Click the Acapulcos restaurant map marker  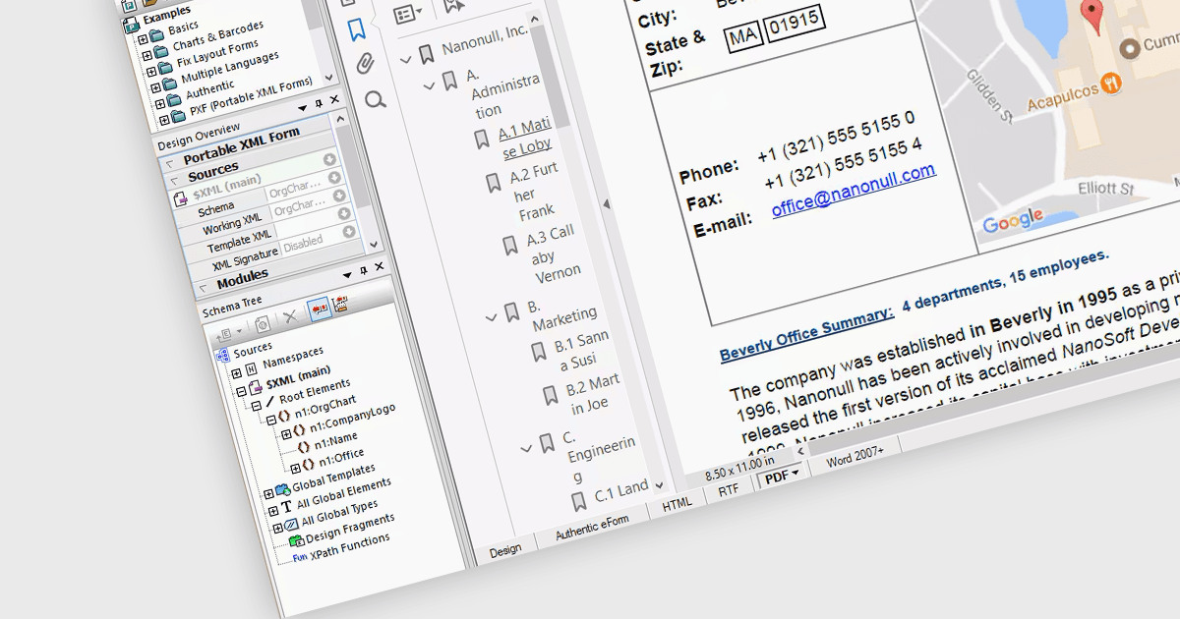[x=1109, y=83]
